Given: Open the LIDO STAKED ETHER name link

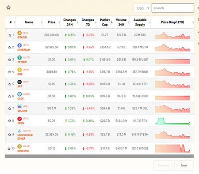Looking at the screenshot, I should point(25,137).
